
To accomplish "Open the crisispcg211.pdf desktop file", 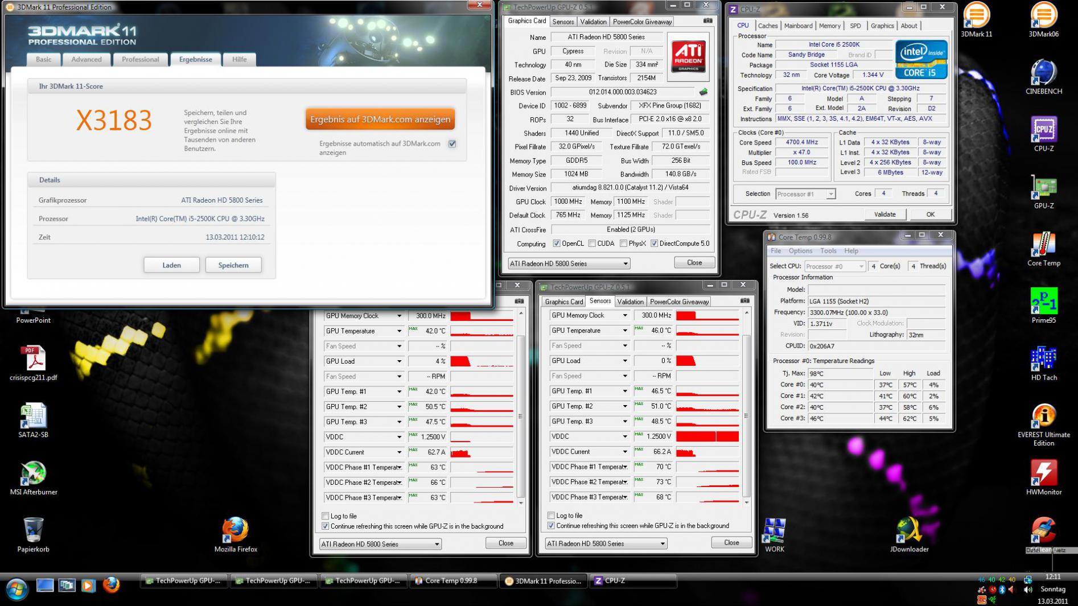I will pyautogui.click(x=33, y=364).
